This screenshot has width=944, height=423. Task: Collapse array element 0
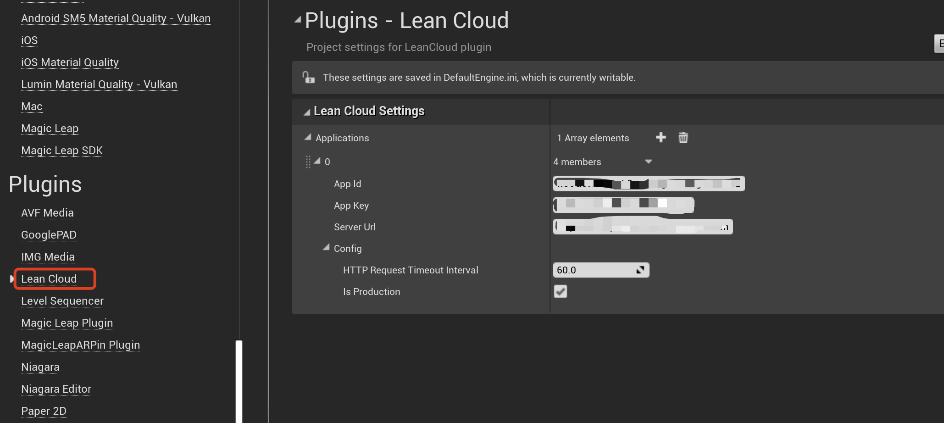(x=317, y=161)
